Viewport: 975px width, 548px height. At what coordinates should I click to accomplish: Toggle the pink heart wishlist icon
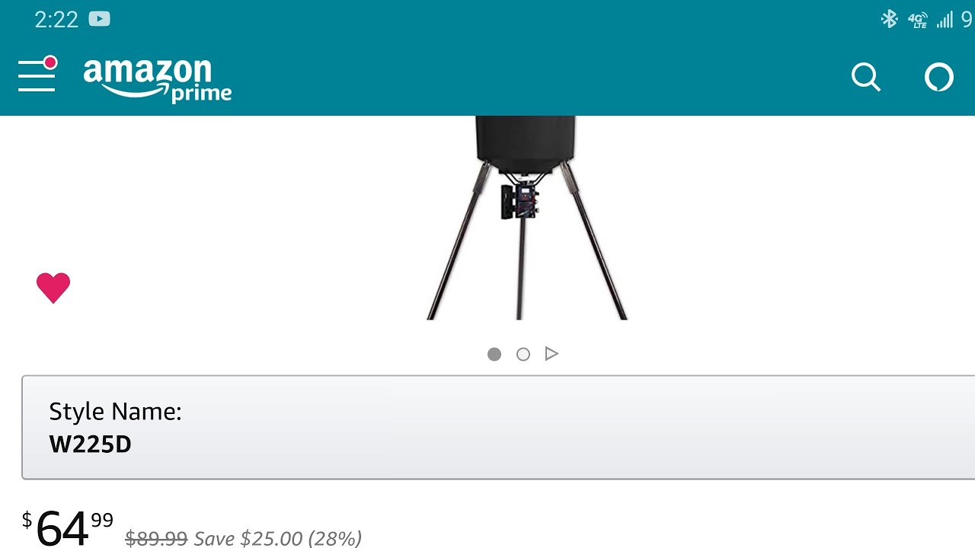coord(53,288)
